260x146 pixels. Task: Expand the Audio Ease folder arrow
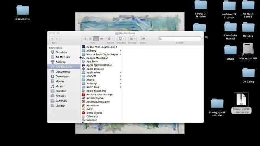point(121,87)
